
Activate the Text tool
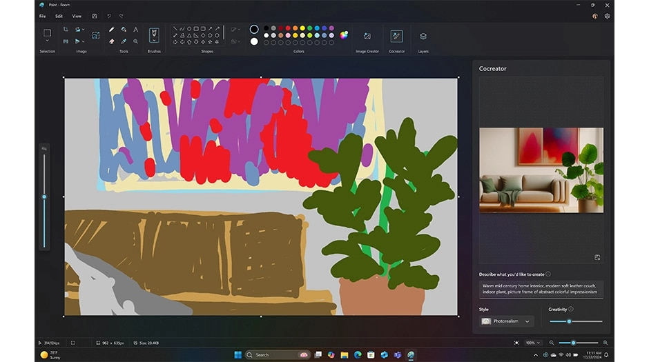[135, 30]
